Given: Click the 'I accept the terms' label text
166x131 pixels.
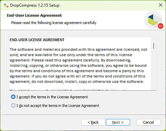Looking at the screenshot, I should (52, 97).
